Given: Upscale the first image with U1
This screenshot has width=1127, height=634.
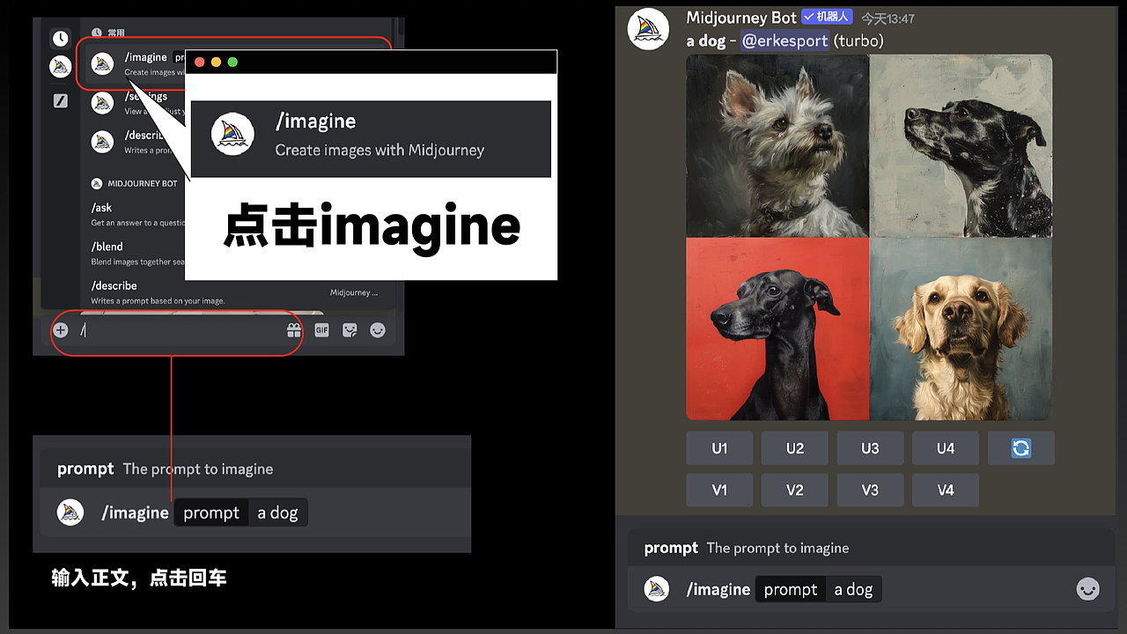Looking at the screenshot, I should (719, 448).
